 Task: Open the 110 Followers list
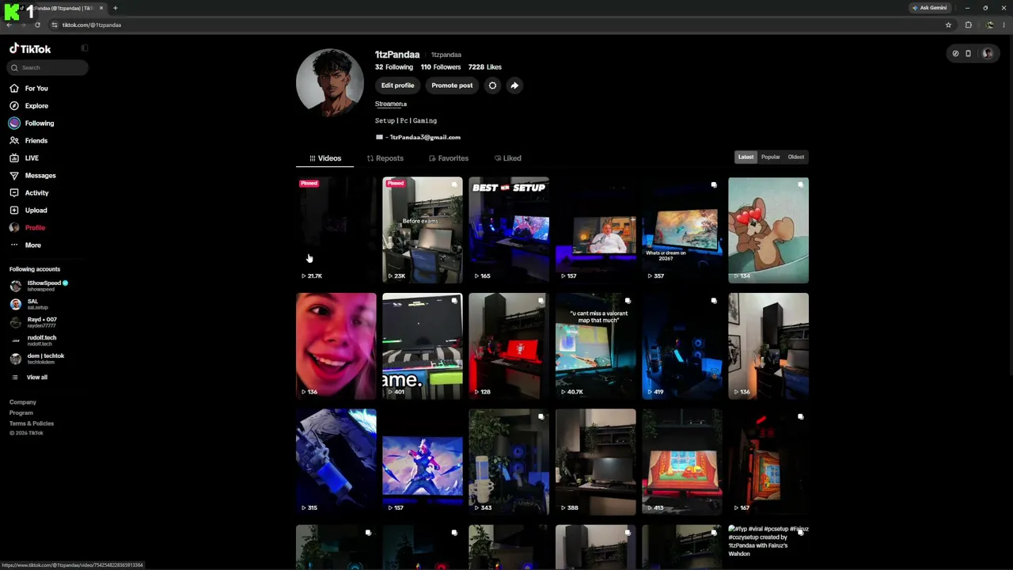point(441,67)
